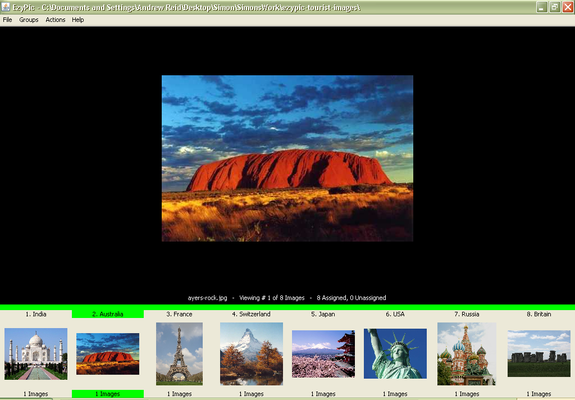Click the Eiffel Tower thumbnail under France
The height and width of the screenshot is (400, 575).
click(179, 353)
